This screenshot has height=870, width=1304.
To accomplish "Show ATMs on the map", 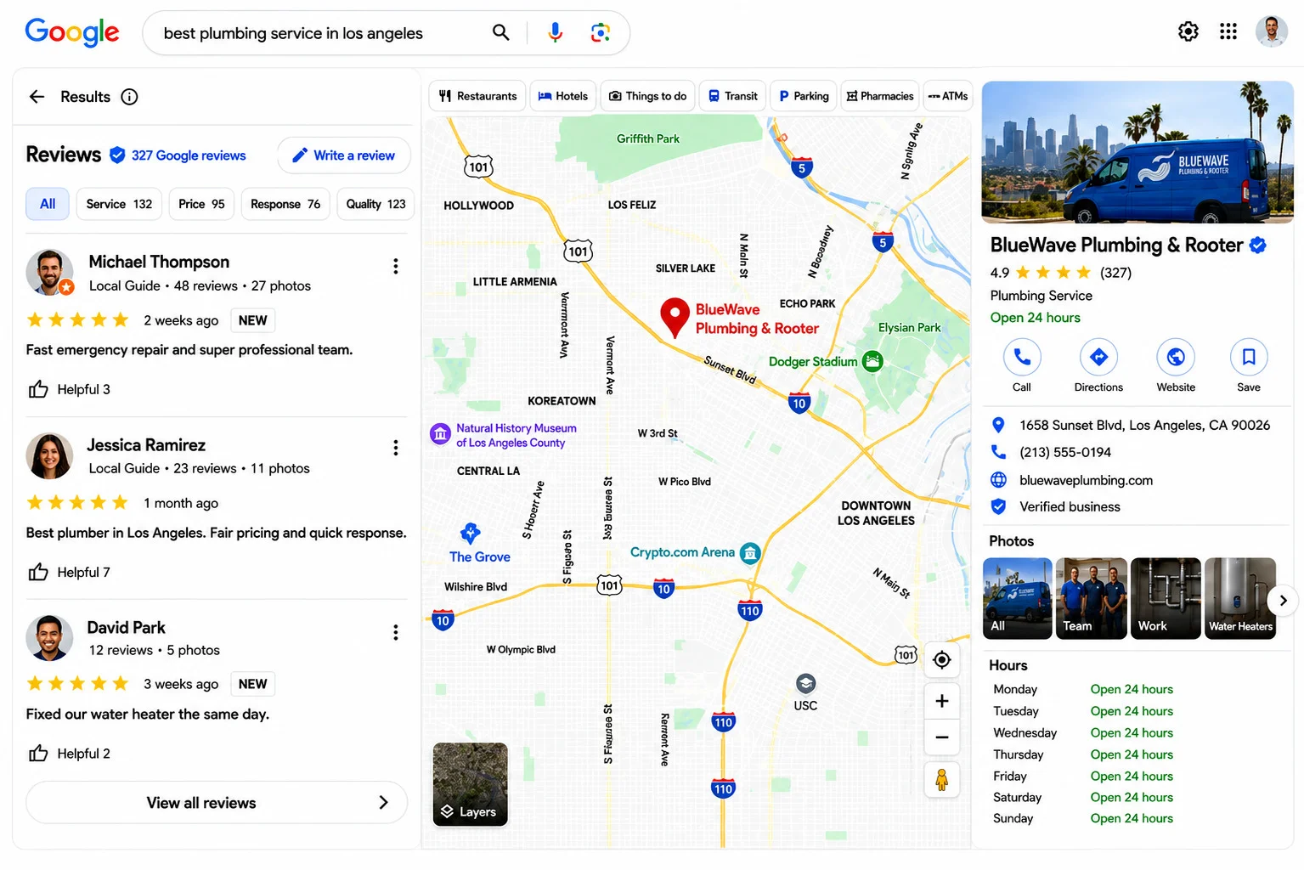I will pos(947,96).
